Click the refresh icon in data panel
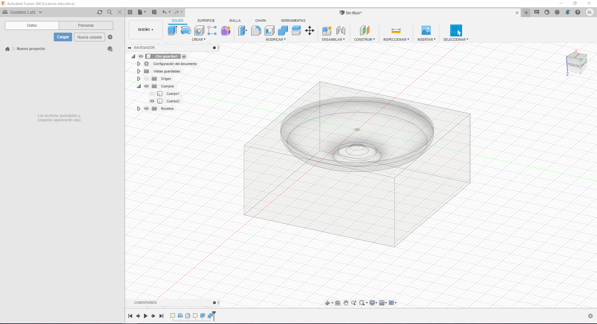Screen dimensions: 597x324 (100, 12)
